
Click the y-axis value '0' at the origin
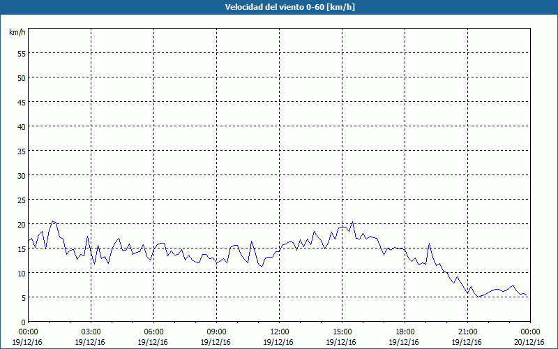pos(24,322)
